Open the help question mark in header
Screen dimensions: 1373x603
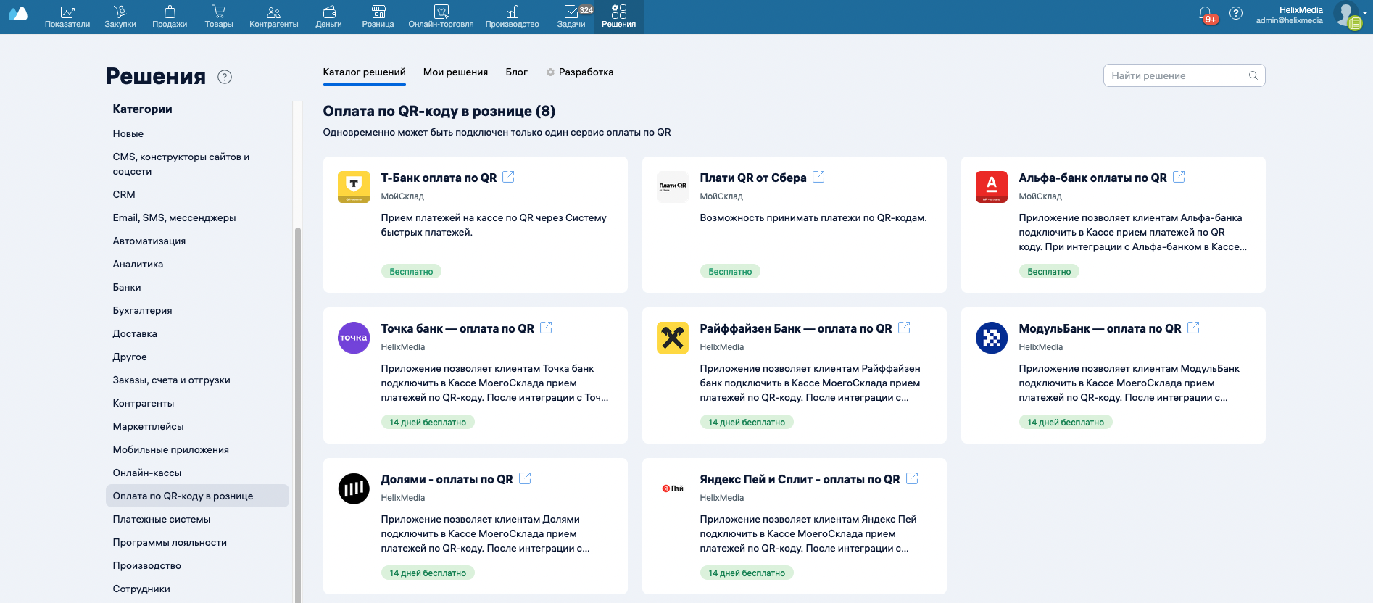(x=1236, y=13)
